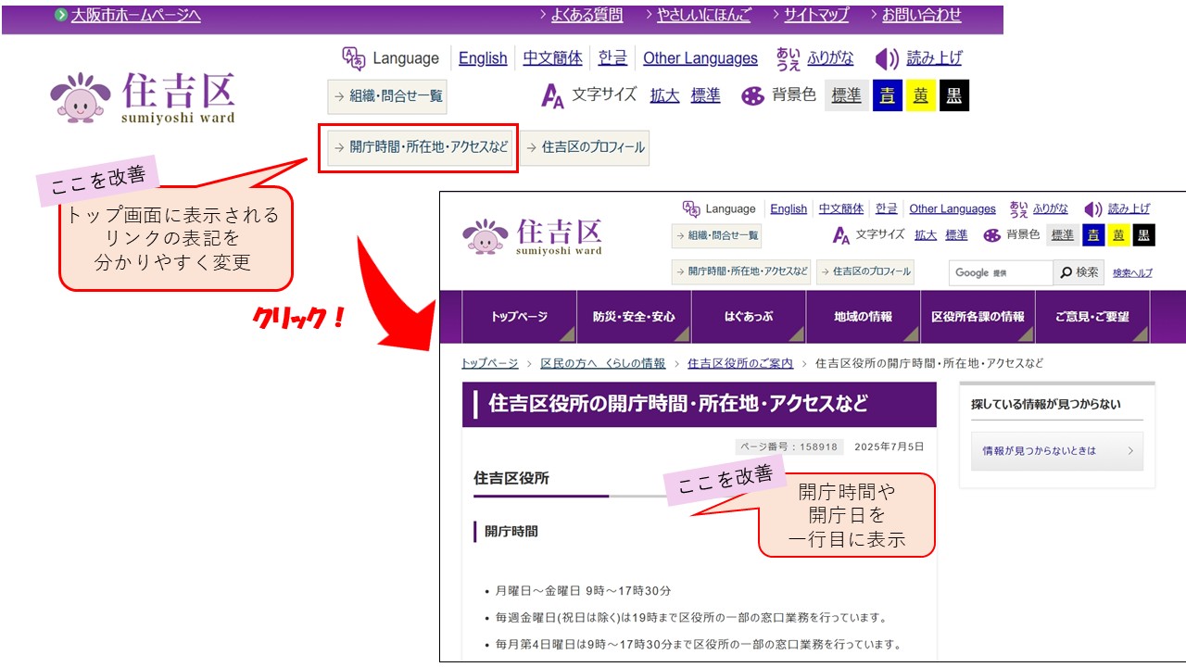Screen dimensions: 1186x667
Task: Open the はぐあっぷ navigation tab
Action: (x=749, y=317)
